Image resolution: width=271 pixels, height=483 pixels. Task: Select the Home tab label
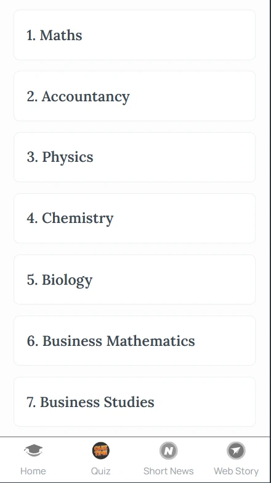click(33, 471)
